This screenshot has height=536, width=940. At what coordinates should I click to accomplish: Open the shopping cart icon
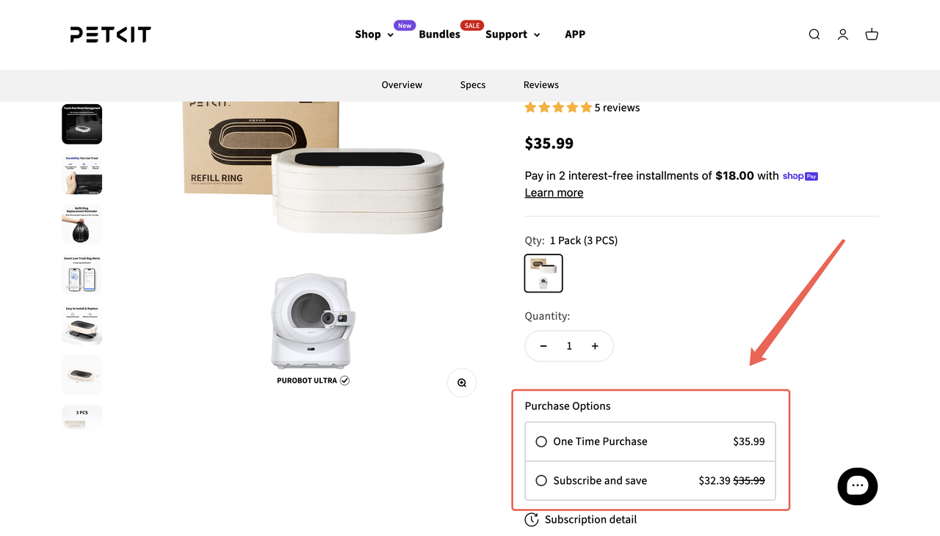872,34
